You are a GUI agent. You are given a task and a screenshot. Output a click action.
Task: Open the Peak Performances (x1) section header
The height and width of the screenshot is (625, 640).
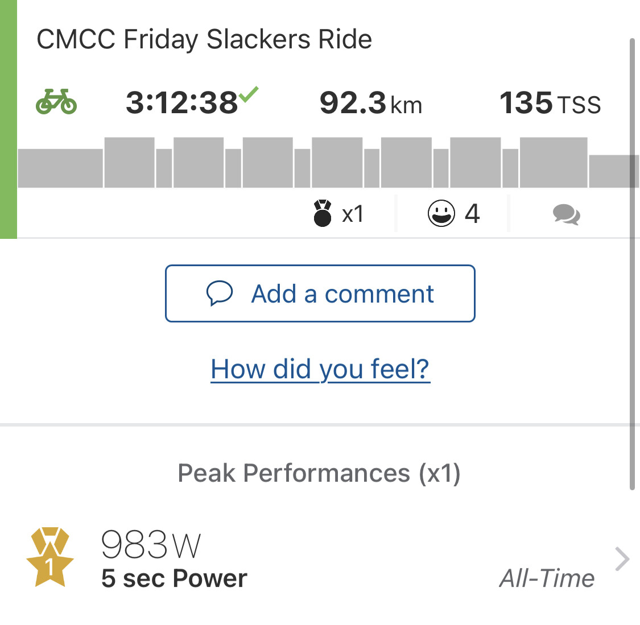click(x=319, y=473)
